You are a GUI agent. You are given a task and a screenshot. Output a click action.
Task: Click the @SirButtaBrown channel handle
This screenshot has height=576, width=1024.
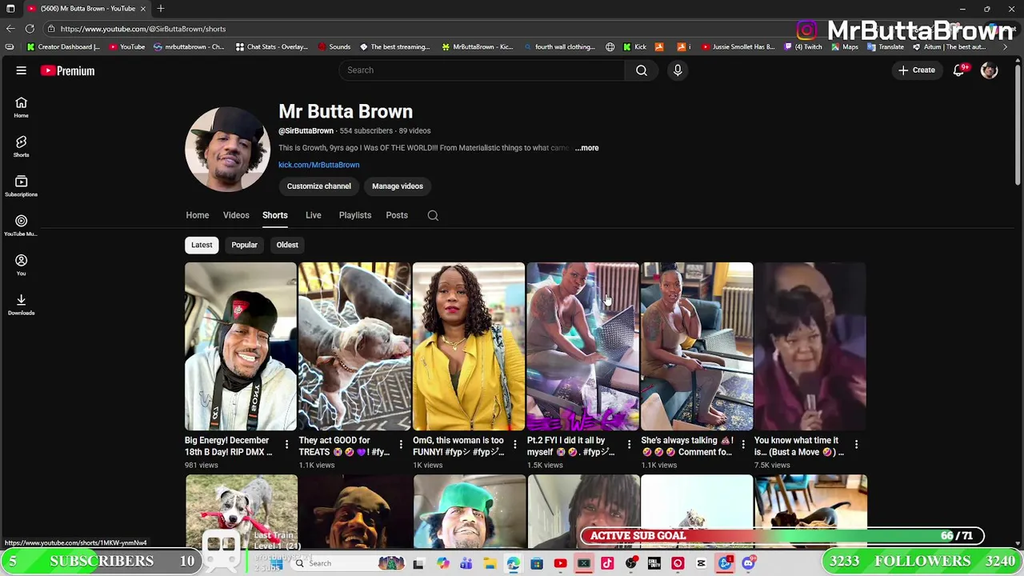(x=306, y=131)
